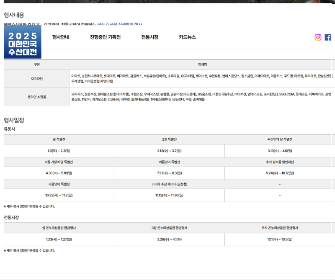Select the 전통시장 subheading above the table
335x280 pixels.
[x=11, y=217]
